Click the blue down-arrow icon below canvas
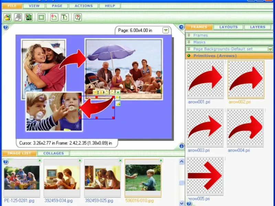 click(181, 146)
